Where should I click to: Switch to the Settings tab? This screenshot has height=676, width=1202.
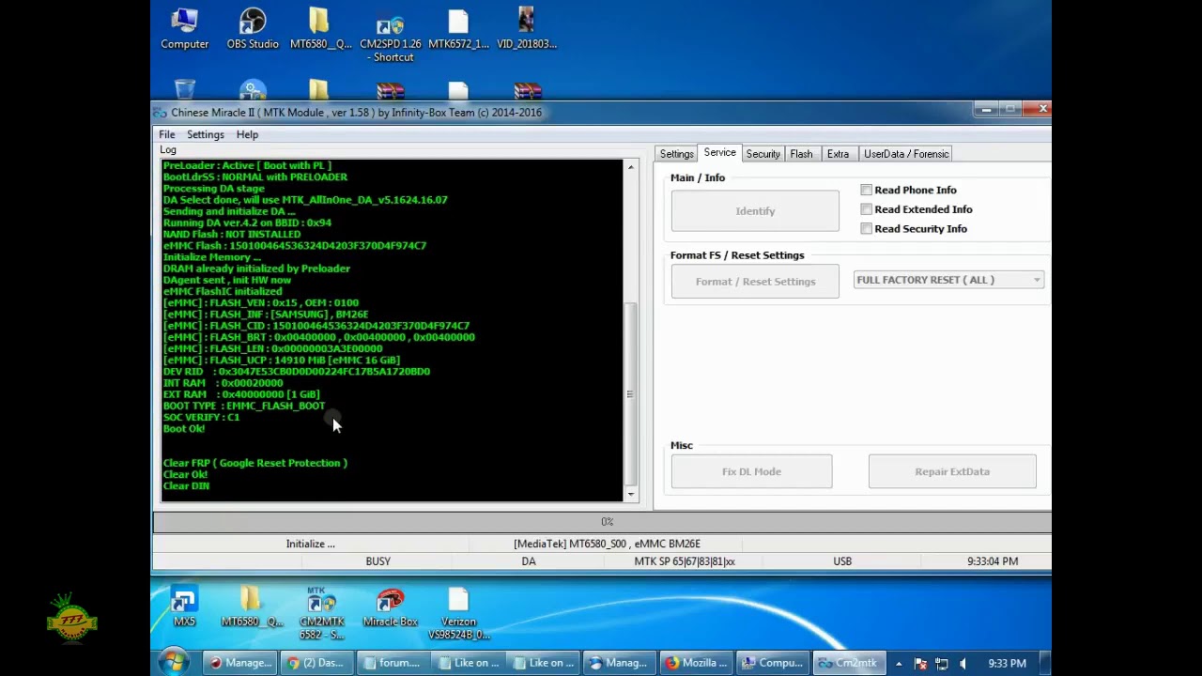coord(676,154)
